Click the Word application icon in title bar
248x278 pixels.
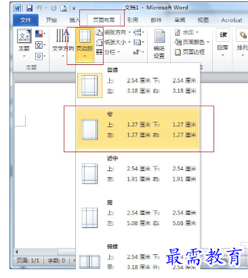tap(18, 9)
